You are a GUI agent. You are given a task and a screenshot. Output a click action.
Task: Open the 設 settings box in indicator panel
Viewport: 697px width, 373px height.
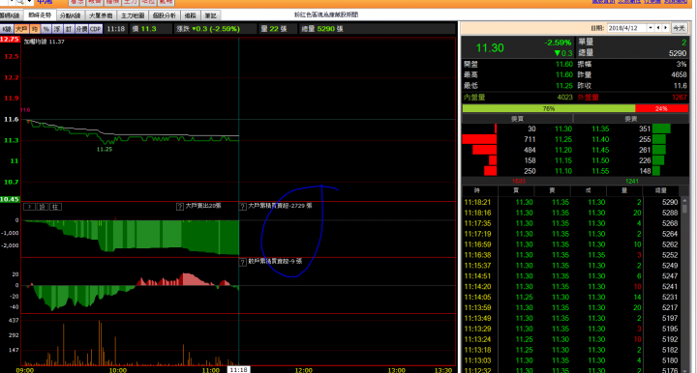pos(43,207)
